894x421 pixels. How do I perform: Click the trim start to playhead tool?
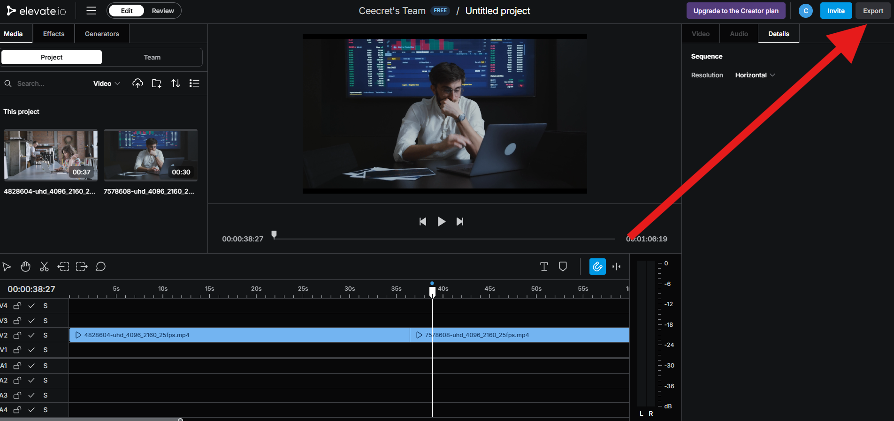tap(63, 267)
